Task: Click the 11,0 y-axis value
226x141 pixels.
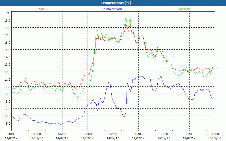Action: 8,79
